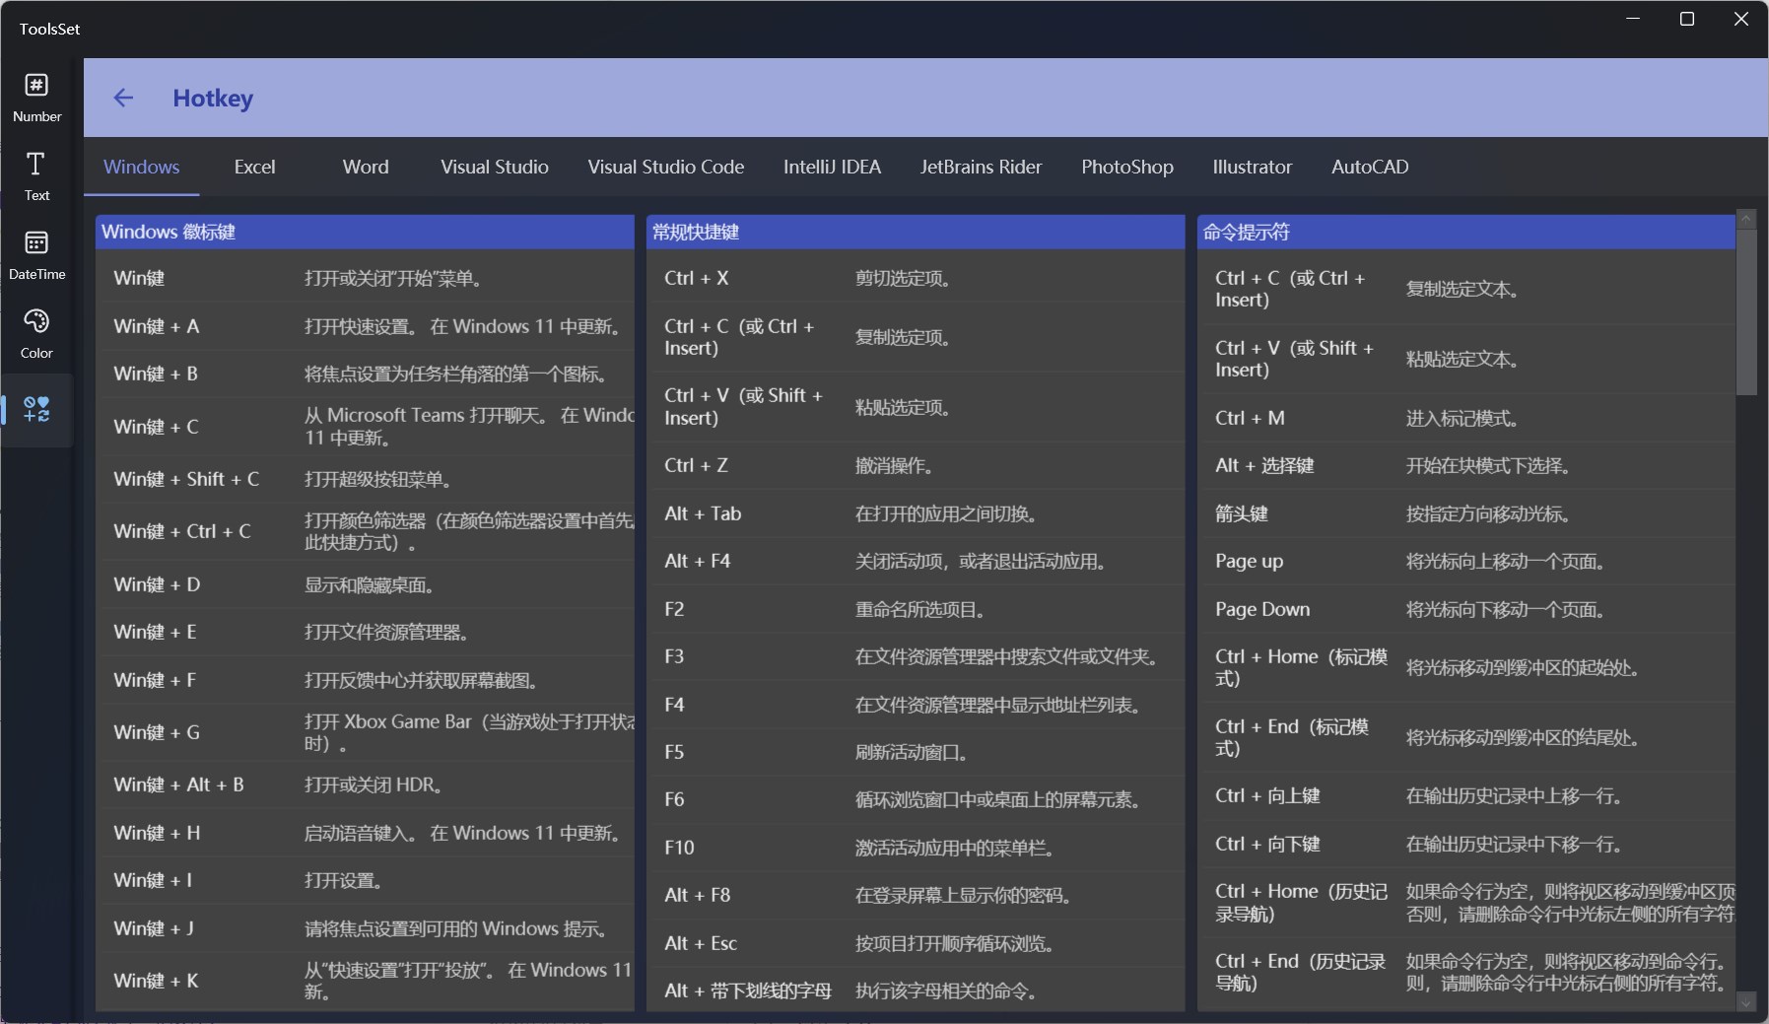The width and height of the screenshot is (1769, 1024).
Task: Select the Win键 + K shortcut
Action: (x=367, y=981)
